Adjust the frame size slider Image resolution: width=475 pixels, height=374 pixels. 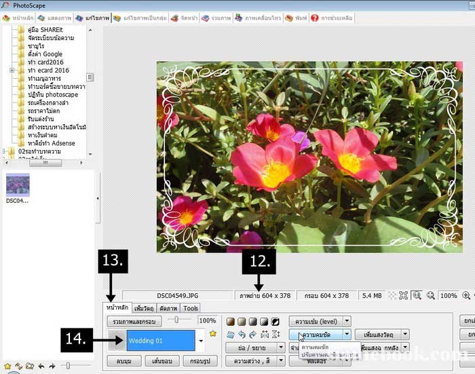176,320
